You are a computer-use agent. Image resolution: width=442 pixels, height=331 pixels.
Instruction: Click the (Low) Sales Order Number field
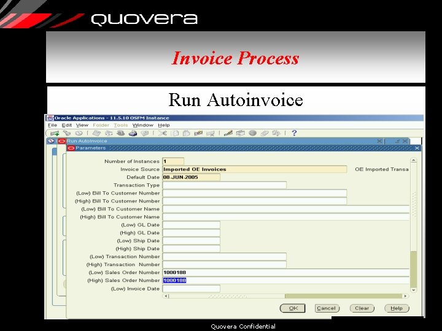pos(285,272)
